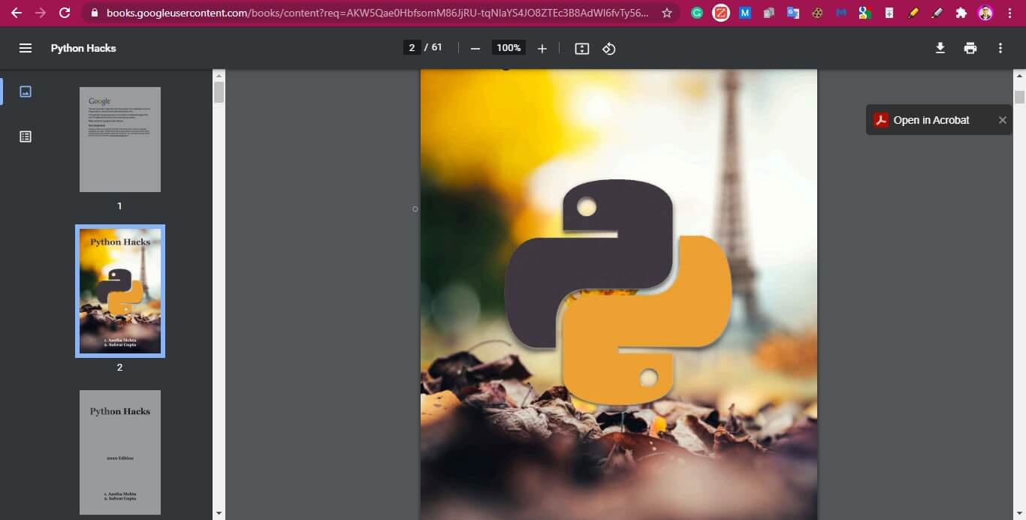Screen dimensions: 1026x520
Task: Dismiss the Open in Acrobat popup
Action: [1002, 120]
